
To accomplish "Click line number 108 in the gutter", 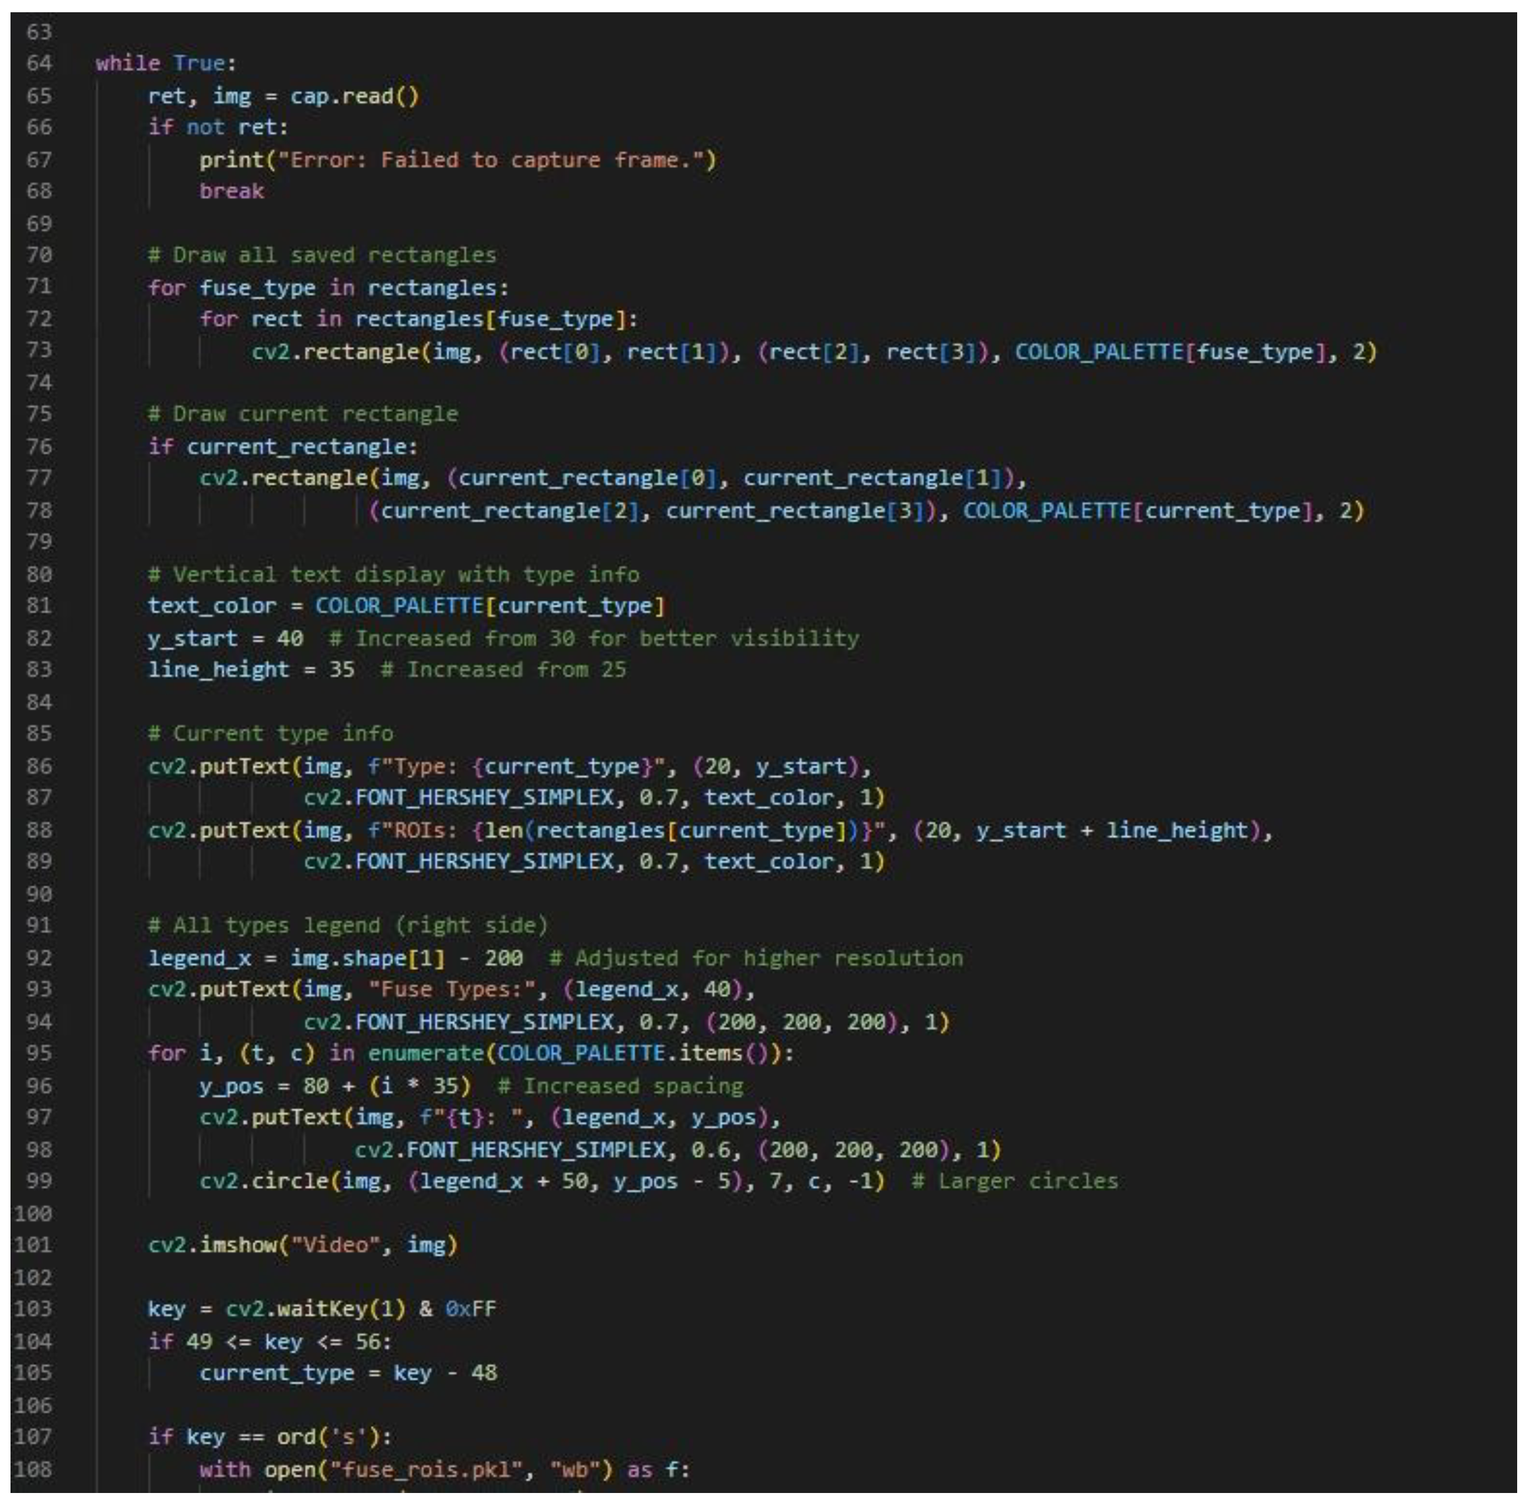I will (x=33, y=1471).
